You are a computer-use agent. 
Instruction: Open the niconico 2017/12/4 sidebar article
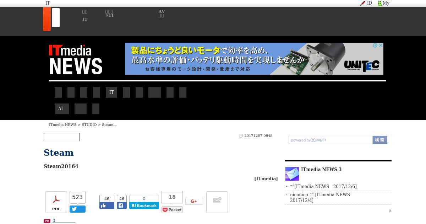pos(320,198)
